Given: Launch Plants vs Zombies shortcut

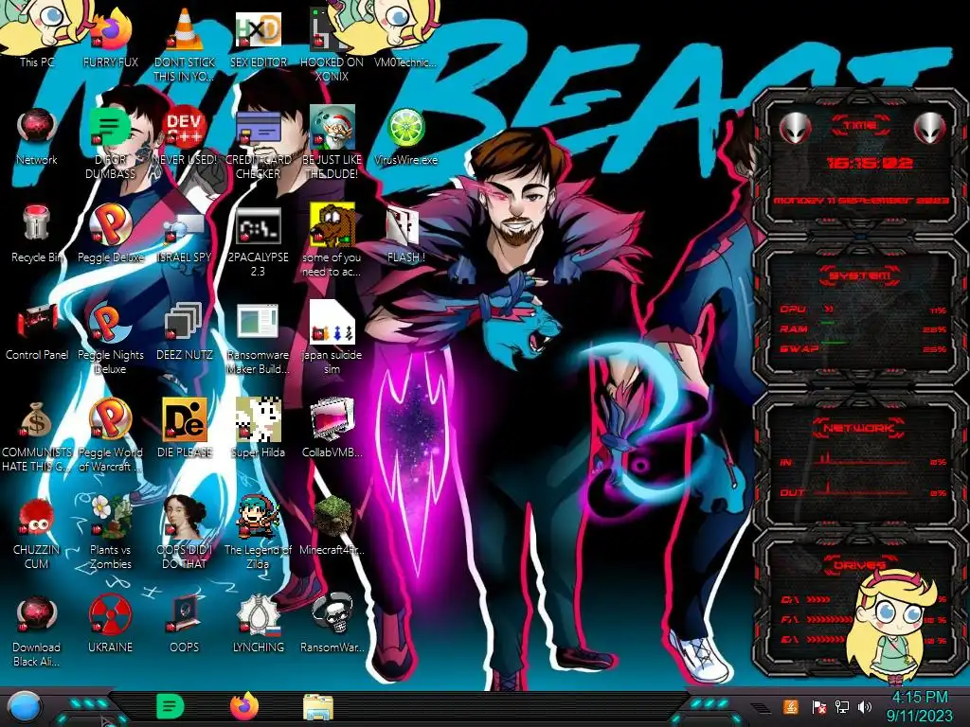Looking at the screenshot, I should click(110, 532).
